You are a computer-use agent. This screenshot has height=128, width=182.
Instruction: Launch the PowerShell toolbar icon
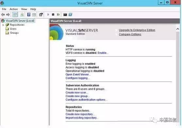pyautogui.click(x=70, y=15)
